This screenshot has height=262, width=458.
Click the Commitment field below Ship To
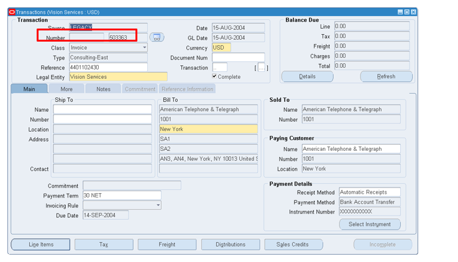pyautogui.click(x=132, y=185)
